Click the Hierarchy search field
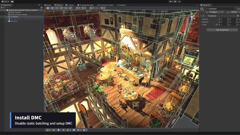Image resolution: width=240 pixels, height=135 pixels. pyautogui.click(x=23, y=7)
